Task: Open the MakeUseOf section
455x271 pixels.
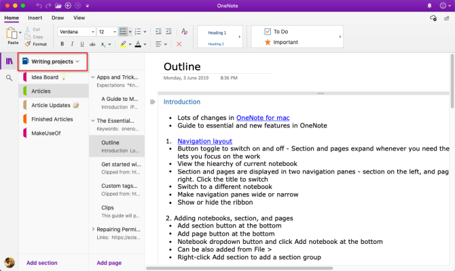Action: [54, 133]
